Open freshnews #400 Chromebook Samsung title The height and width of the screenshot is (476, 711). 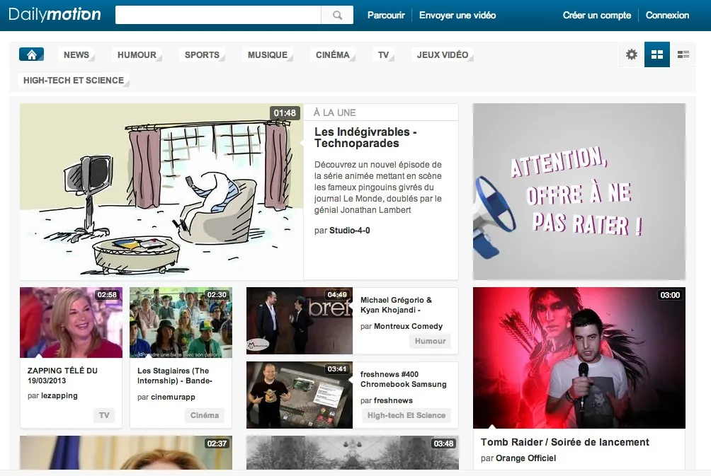click(x=404, y=379)
